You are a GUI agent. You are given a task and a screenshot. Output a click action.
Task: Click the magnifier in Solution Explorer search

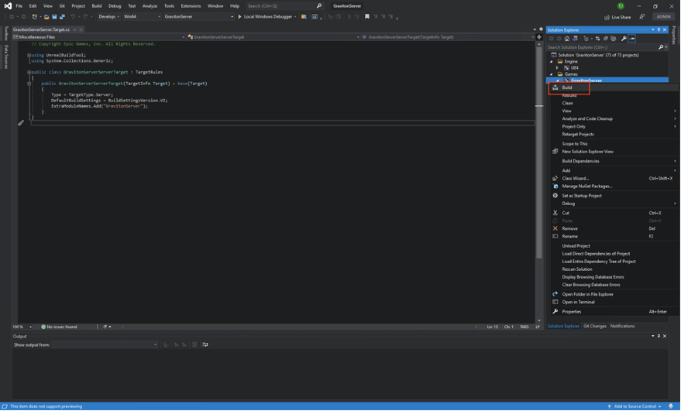point(661,47)
